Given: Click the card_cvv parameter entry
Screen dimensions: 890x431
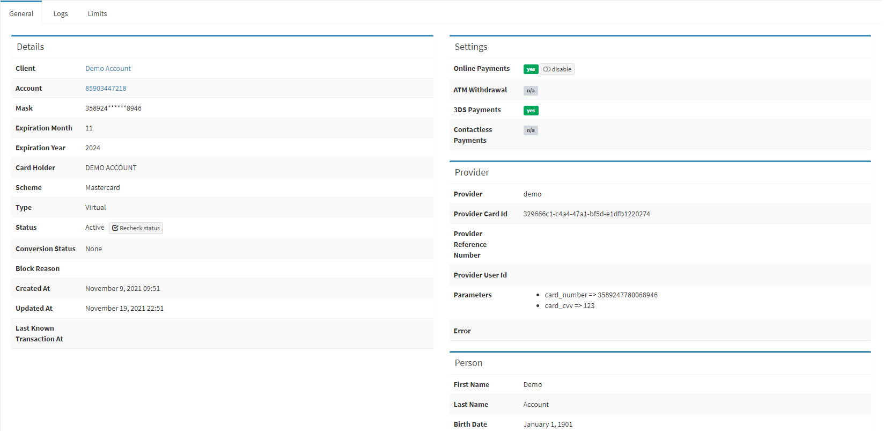Looking at the screenshot, I should pyautogui.click(x=569, y=306).
